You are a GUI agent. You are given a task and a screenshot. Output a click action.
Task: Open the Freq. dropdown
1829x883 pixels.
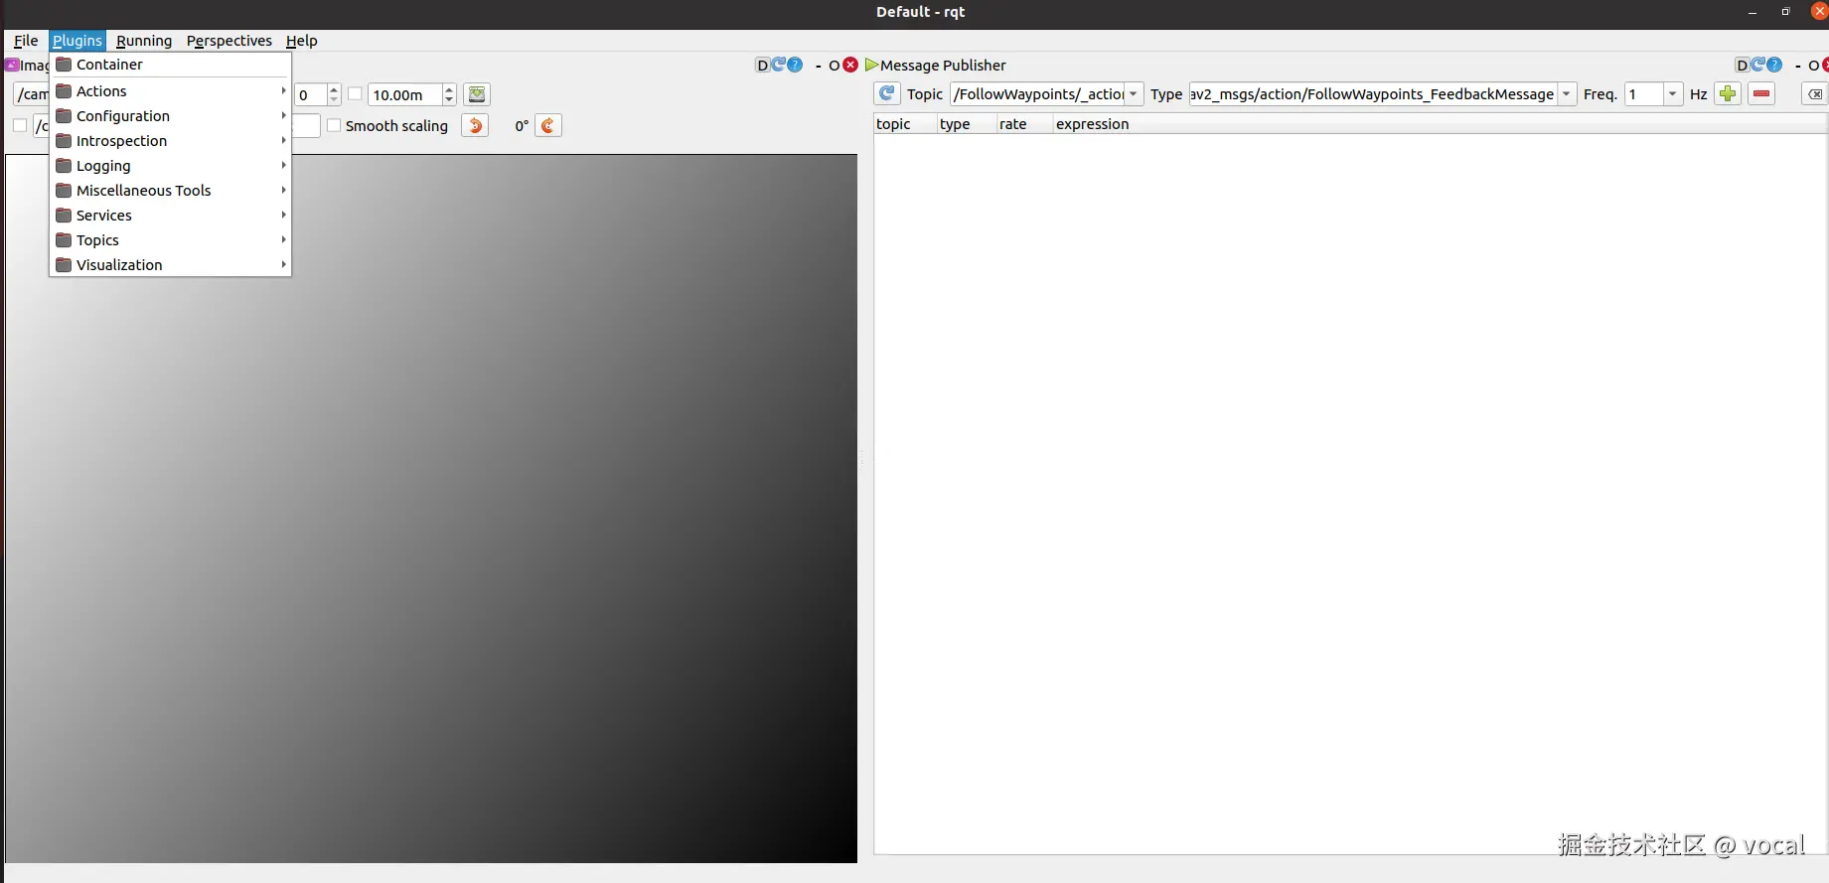tap(1673, 93)
